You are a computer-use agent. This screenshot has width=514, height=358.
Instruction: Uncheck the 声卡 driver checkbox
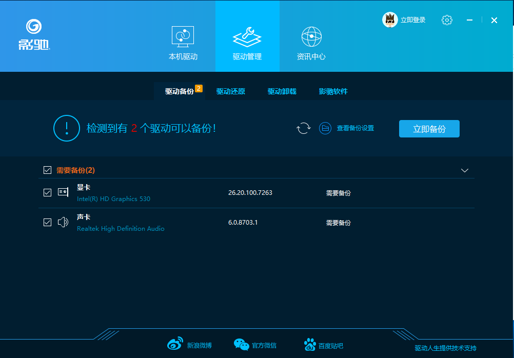(48, 223)
